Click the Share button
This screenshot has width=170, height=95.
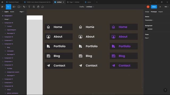(154, 7)
